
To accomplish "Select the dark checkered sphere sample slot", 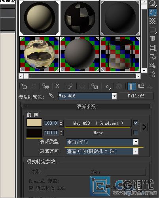I will [x=79, y=18].
